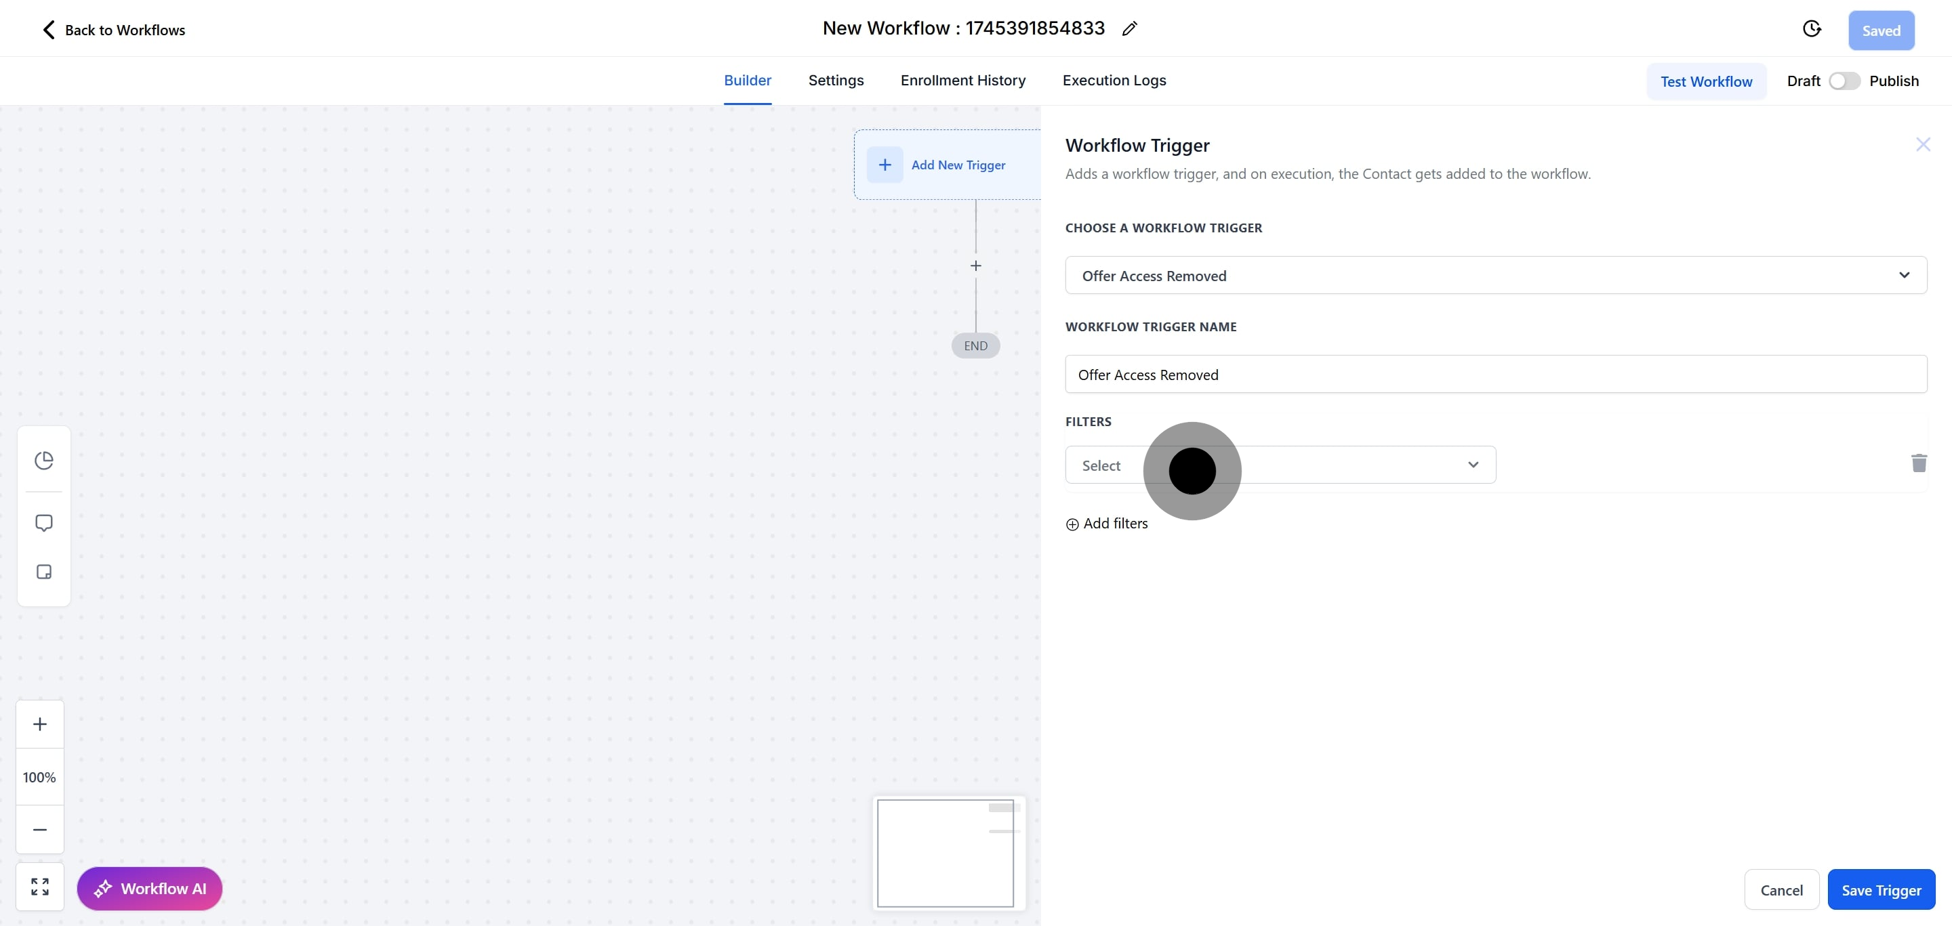The height and width of the screenshot is (926, 1952).
Task: Open the Execution Logs tab
Action: coord(1113,80)
